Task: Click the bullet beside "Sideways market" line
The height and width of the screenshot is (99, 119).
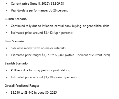Action: [x=6, y=48]
